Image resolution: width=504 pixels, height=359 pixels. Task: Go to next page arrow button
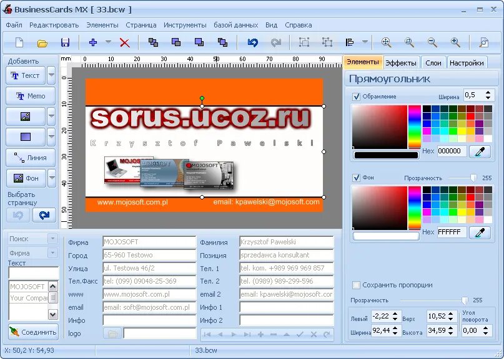[x=44, y=215]
